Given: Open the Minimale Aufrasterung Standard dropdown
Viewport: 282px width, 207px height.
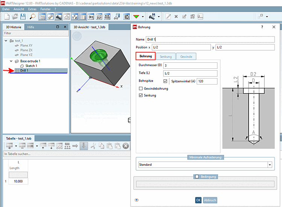Looking at the screenshot, I should click(270, 165).
